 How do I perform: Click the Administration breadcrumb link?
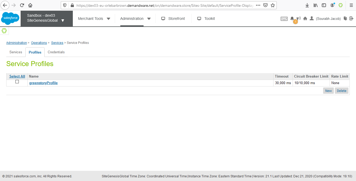pos(16,43)
